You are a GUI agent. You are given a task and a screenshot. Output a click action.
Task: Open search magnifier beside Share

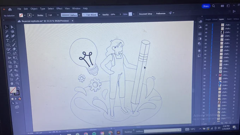coord(214,6)
